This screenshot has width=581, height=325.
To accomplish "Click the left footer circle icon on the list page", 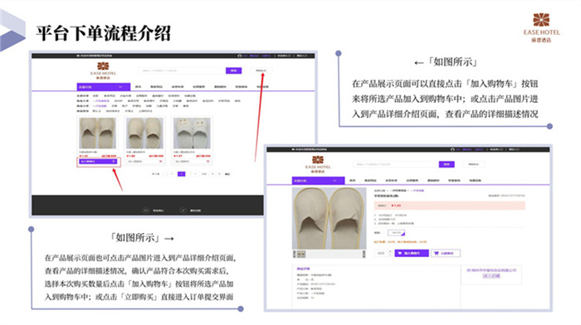I will (x=145, y=211).
